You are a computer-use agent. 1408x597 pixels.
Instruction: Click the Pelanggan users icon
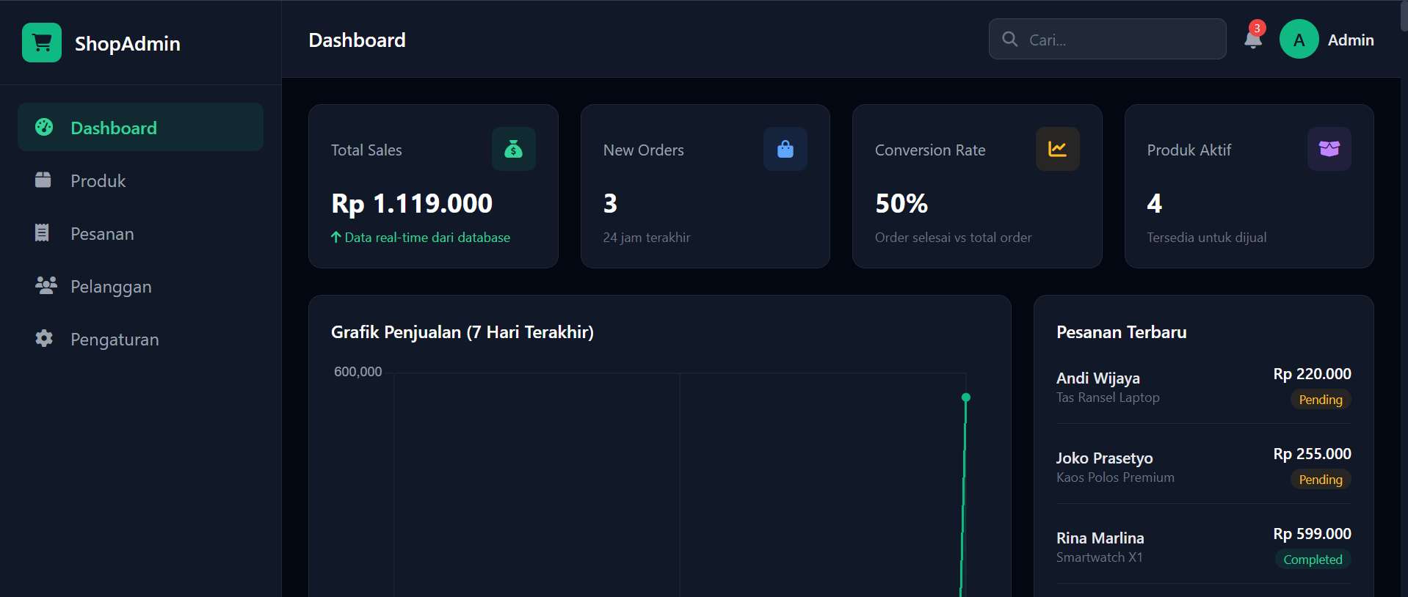coord(46,285)
